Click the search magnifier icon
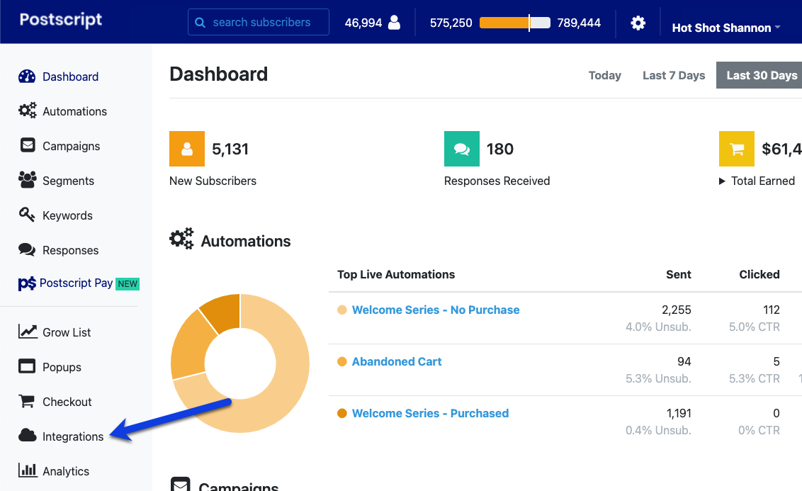The height and width of the screenshot is (491, 802). pyautogui.click(x=200, y=23)
